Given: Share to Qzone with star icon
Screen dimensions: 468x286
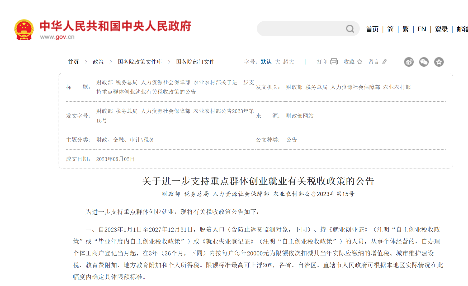Looking at the screenshot, I should tap(439, 62).
